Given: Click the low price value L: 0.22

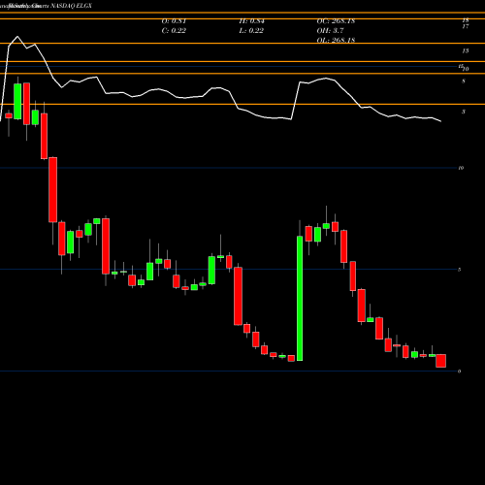Looking at the screenshot, I should pyautogui.click(x=251, y=31).
